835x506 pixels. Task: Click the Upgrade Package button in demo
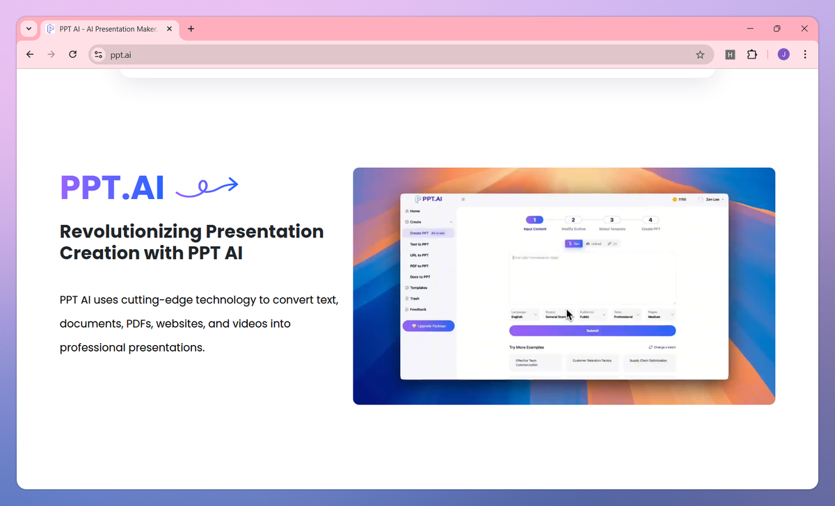pos(428,326)
